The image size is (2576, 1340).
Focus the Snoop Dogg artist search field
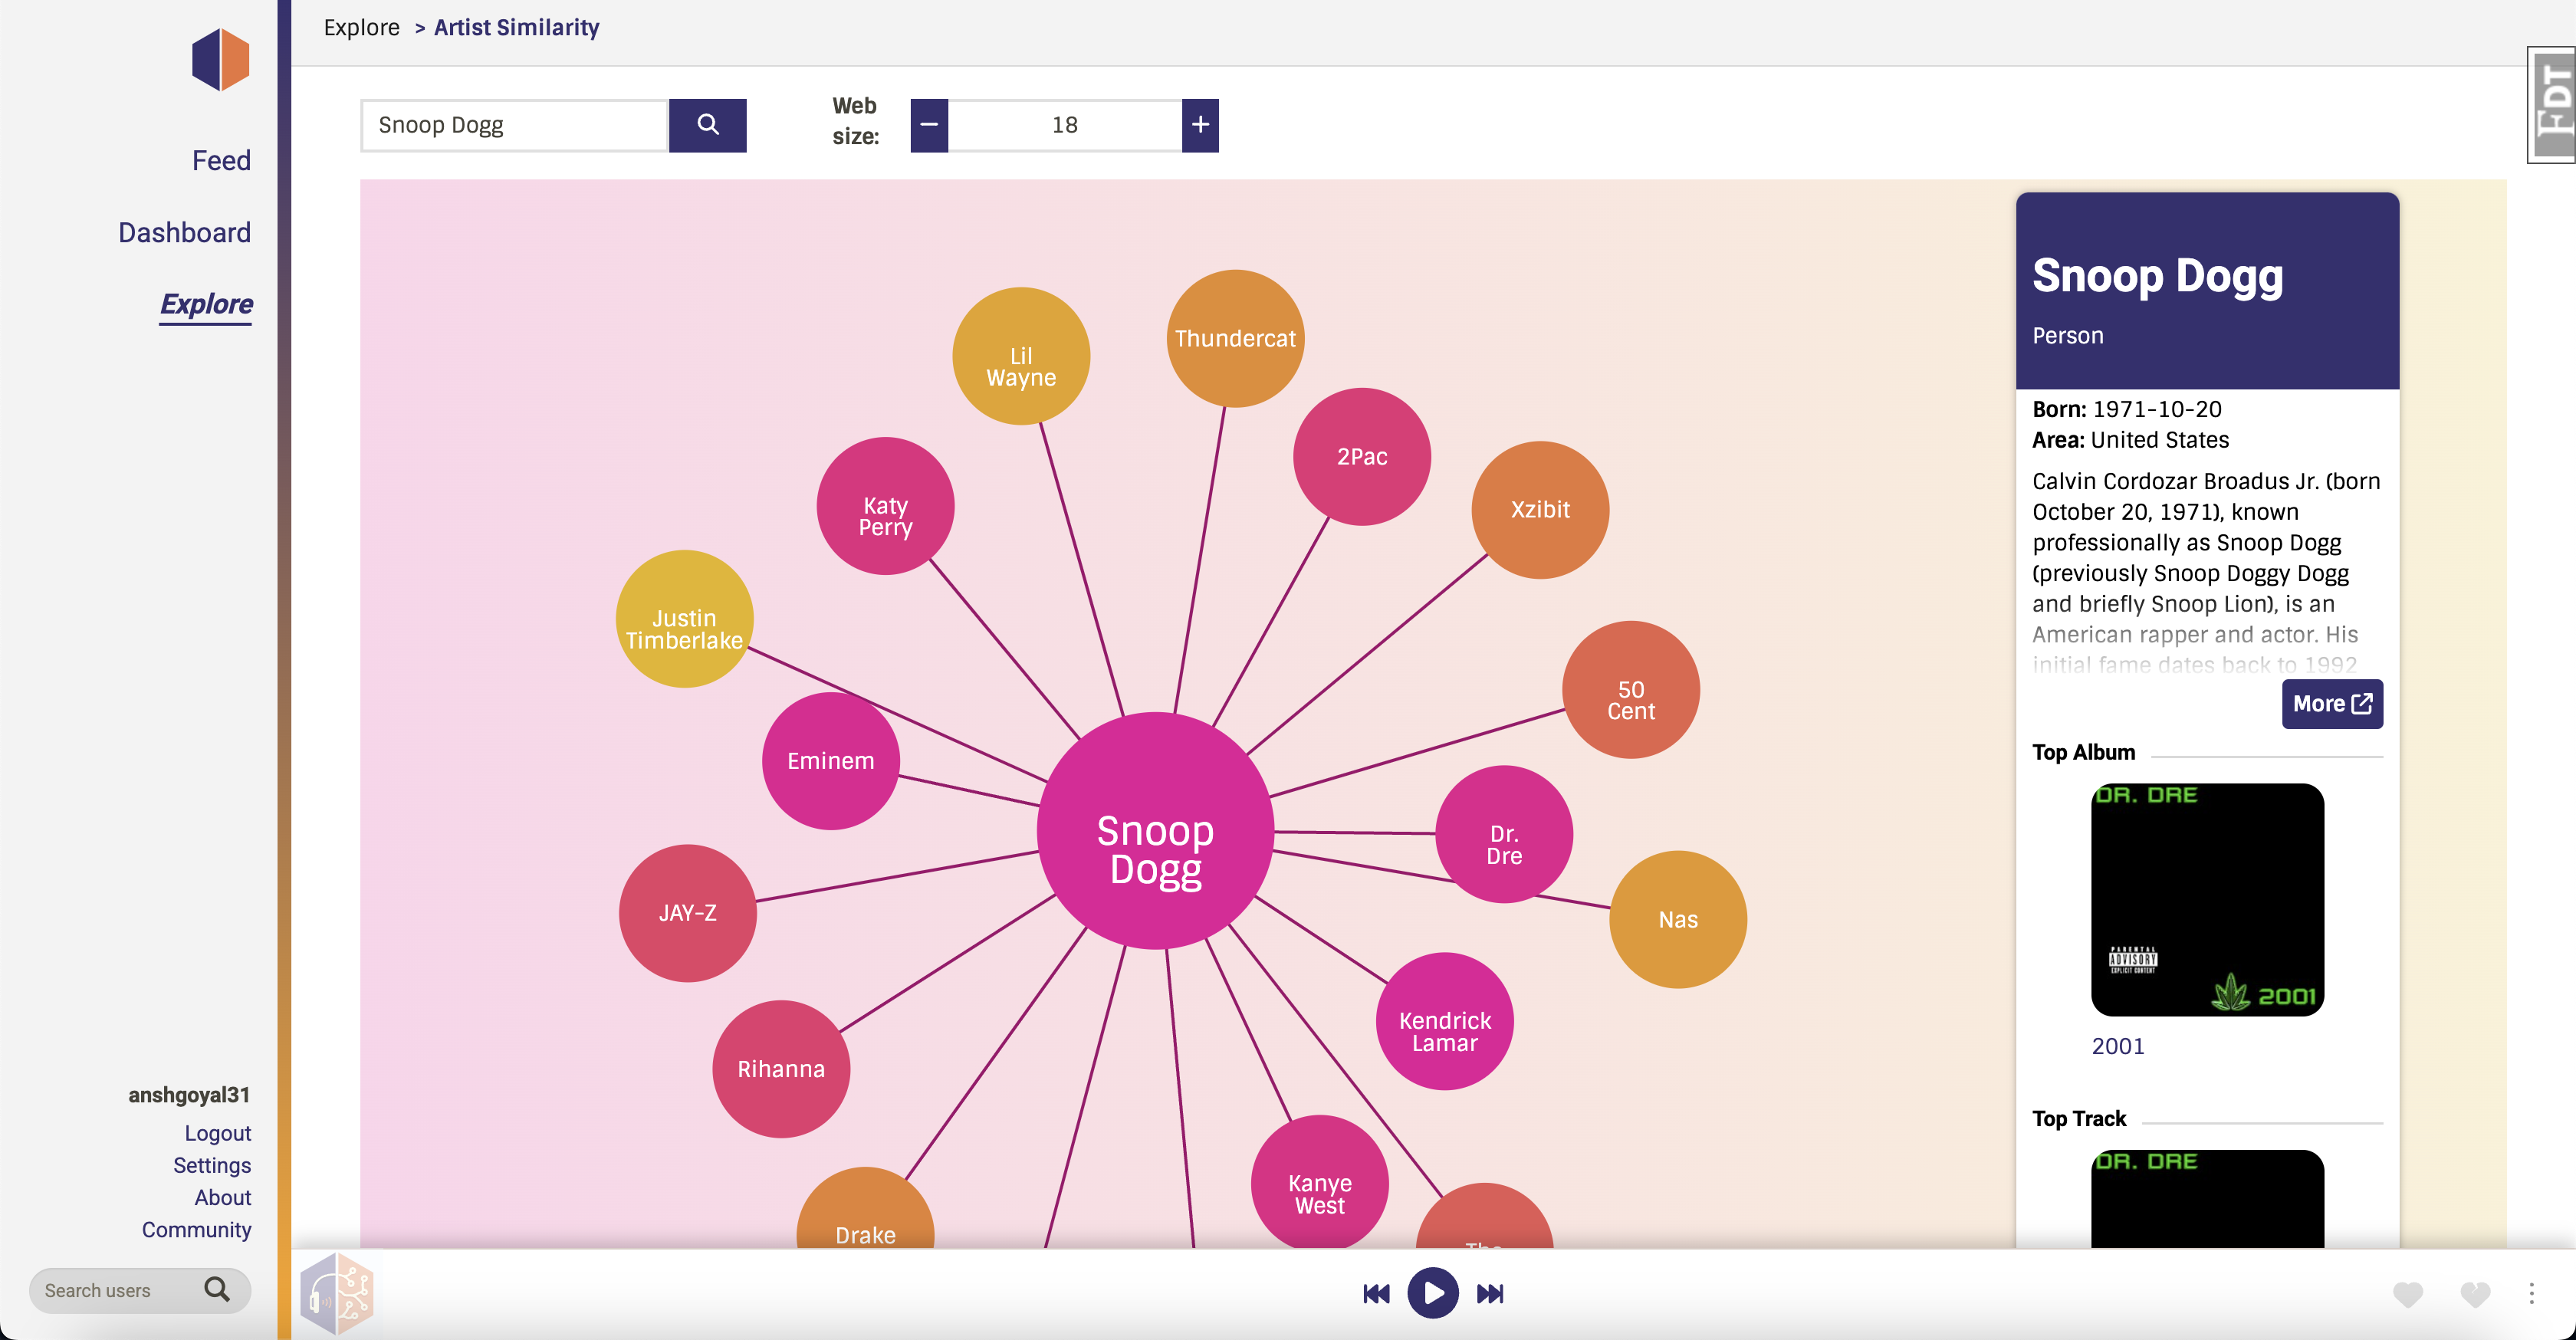[x=514, y=125]
